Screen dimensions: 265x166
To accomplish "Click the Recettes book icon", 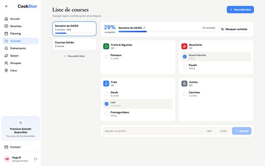I will [6, 26].
